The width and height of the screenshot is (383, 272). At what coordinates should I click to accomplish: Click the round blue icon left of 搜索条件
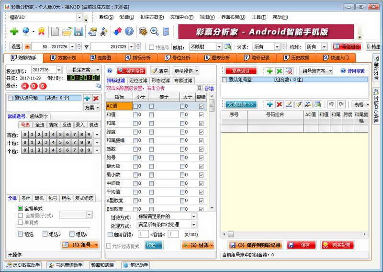(110, 71)
